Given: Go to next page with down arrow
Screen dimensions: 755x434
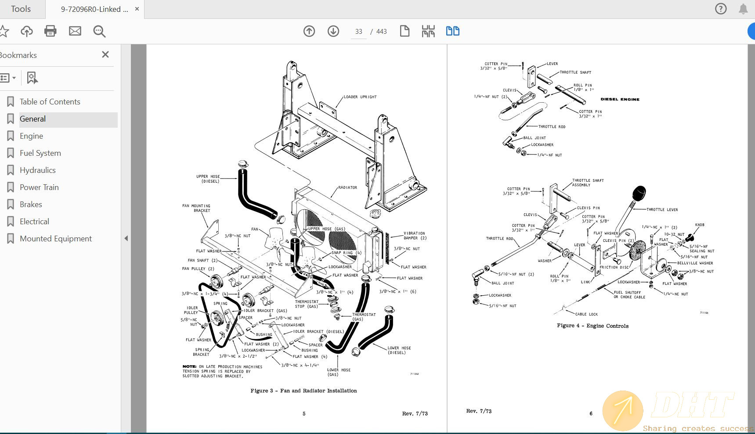Looking at the screenshot, I should pyautogui.click(x=333, y=31).
